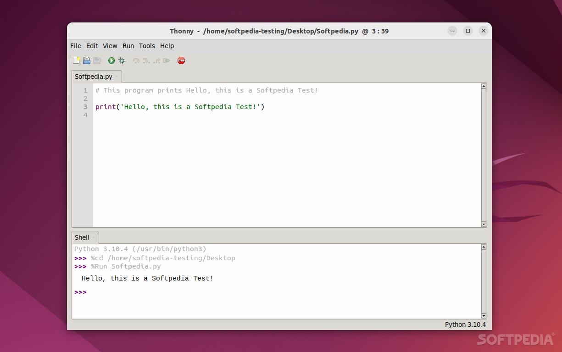Click the '%cd /home/softpedia-testing/Desktop' shell line

tap(163, 258)
